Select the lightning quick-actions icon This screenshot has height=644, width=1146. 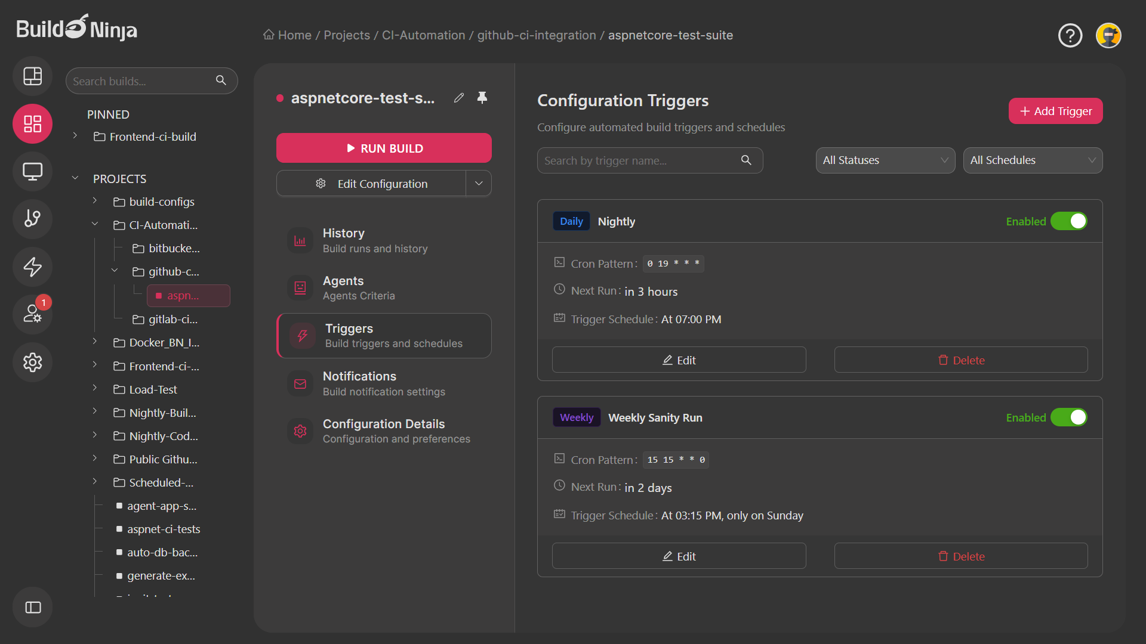click(32, 267)
